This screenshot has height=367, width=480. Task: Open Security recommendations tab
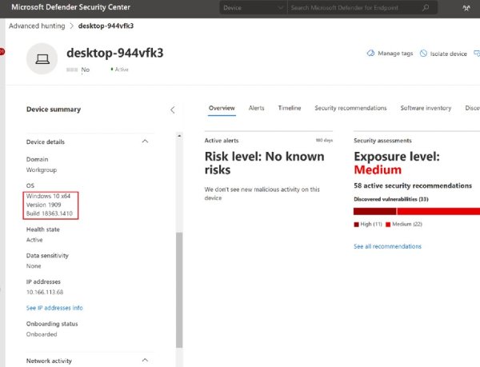pos(350,108)
